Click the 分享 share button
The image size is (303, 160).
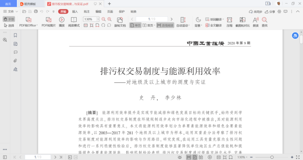click(270, 12)
